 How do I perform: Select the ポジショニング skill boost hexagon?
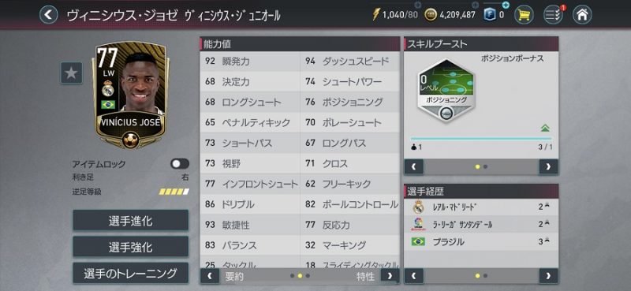(x=446, y=91)
